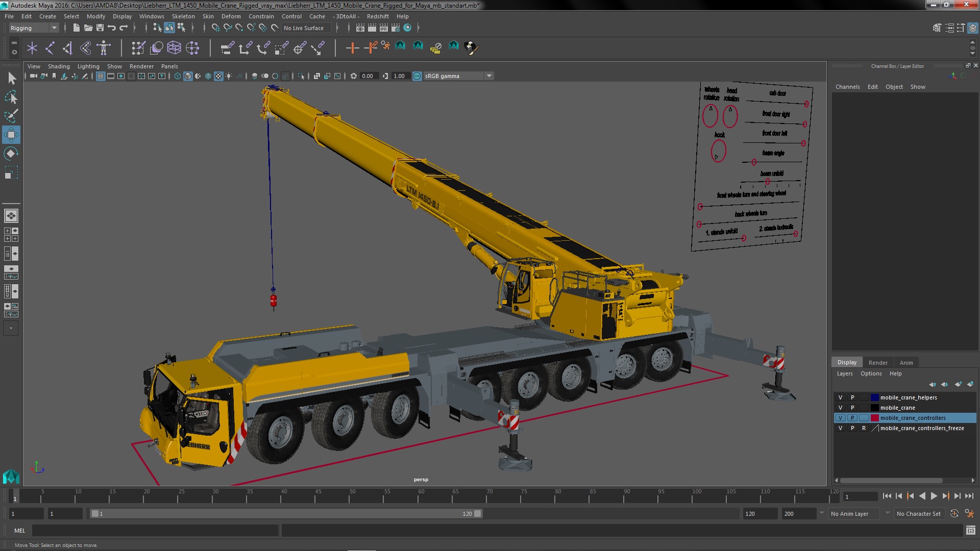The width and height of the screenshot is (980, 551).
Task: Create a new empty display layer
Action: coord(958,384)
